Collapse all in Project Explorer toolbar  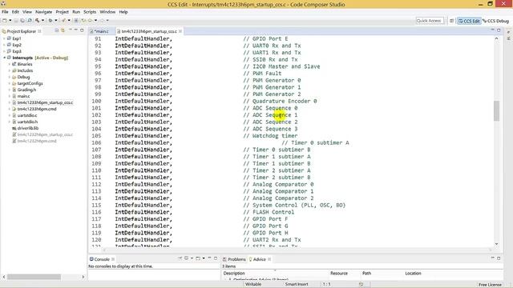[57, 30]
